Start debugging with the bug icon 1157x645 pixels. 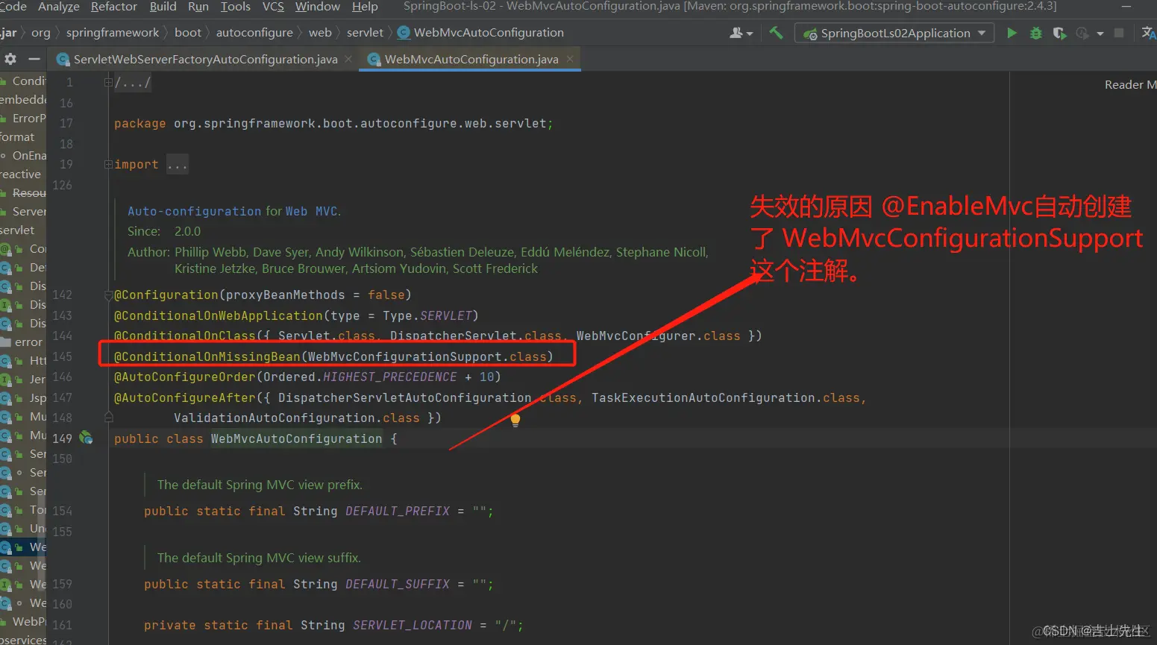pos(1035,33)
